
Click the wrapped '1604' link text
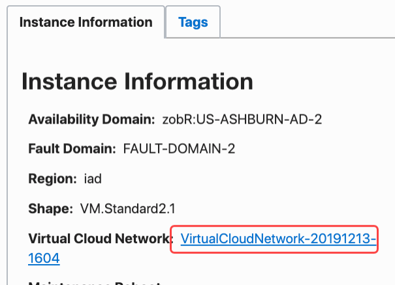coord(44,259)
